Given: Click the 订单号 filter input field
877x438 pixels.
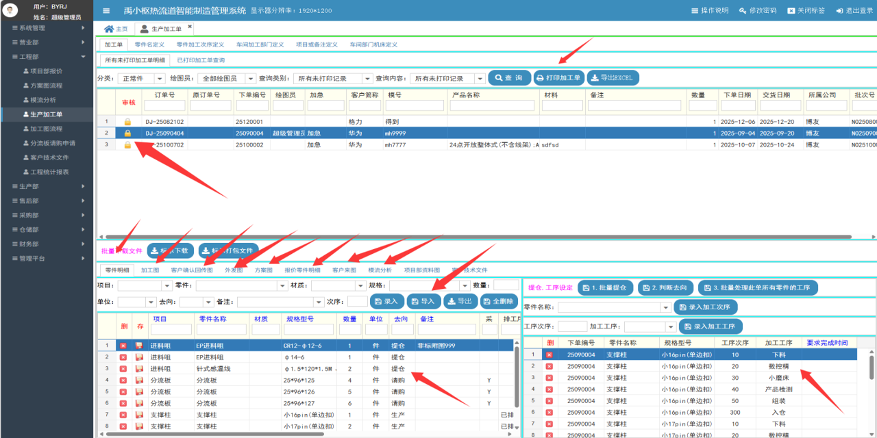Looking at the screenshot, I should click(164, 106).
